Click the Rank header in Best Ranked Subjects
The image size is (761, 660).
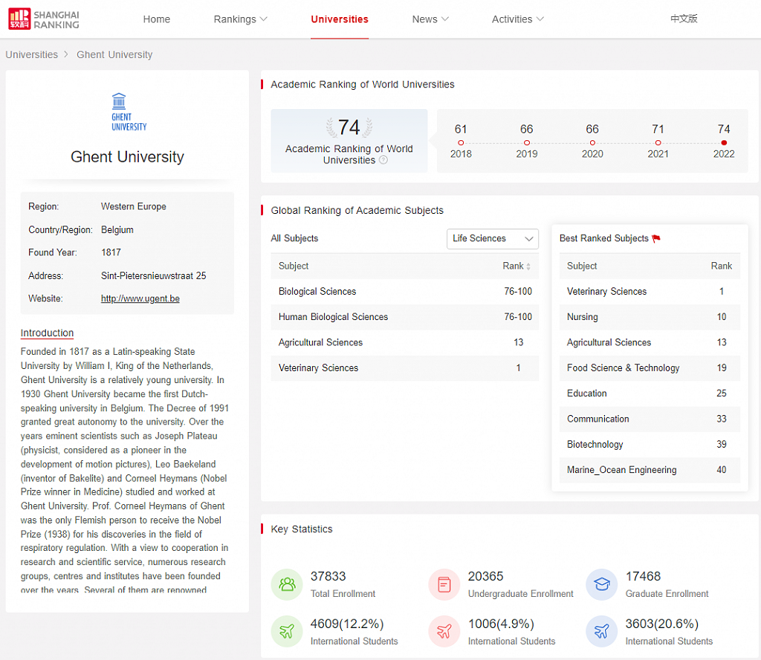pyautogui.click(x=721, y=266)
